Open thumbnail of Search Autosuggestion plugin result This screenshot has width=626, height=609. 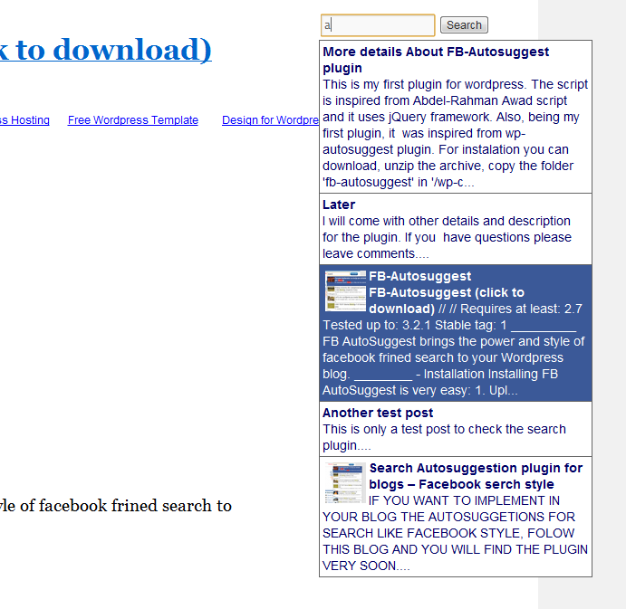[x=345, y=483]
